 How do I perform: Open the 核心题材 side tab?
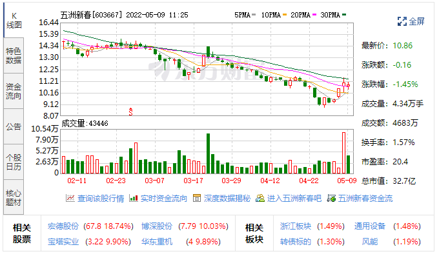coord(14,197)
